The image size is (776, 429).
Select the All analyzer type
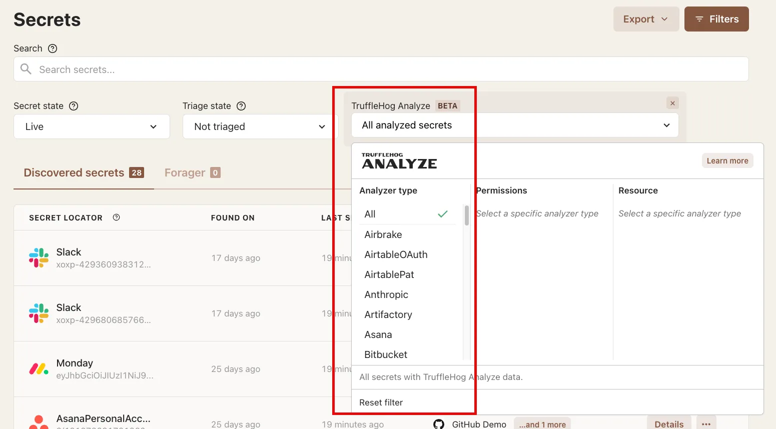point(407,214)
